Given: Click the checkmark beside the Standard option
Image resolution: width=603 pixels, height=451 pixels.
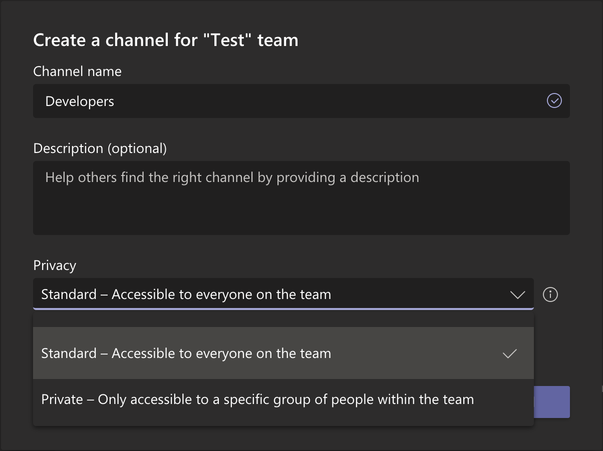Looking at the screenshot, I should click(509, 353).
